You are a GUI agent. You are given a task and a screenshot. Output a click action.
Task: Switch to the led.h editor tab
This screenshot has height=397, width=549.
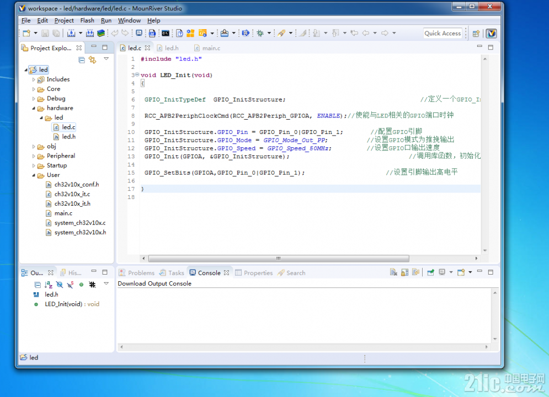click(168, 49)
